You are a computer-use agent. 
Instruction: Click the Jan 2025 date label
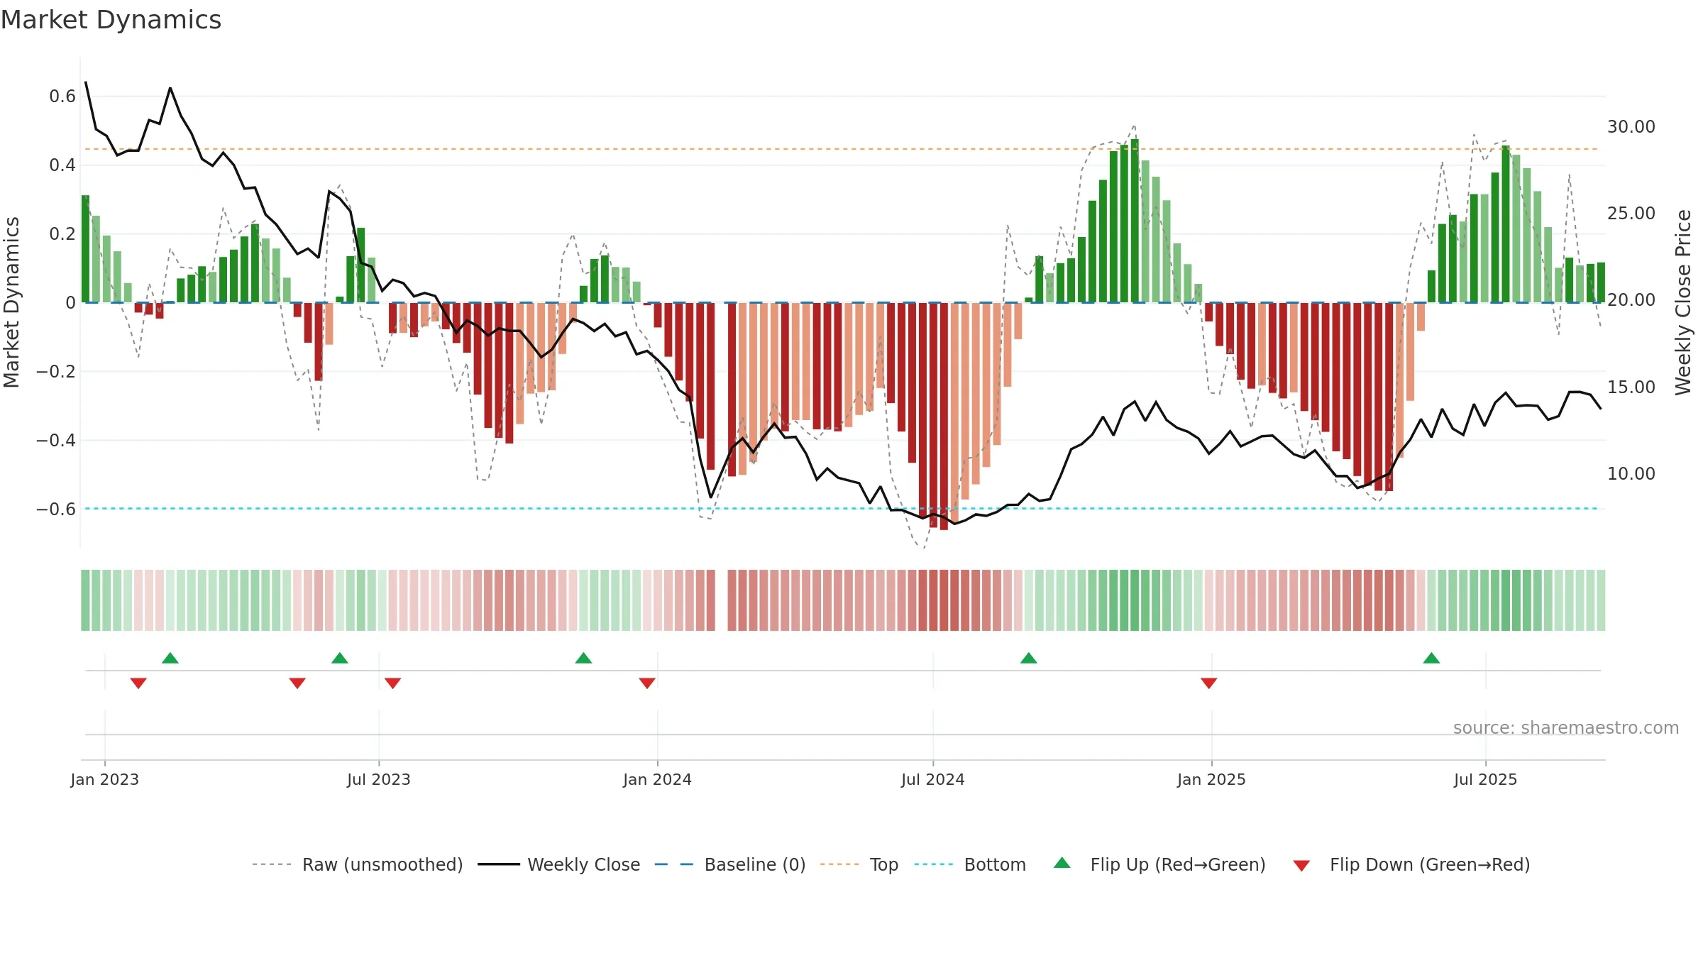[x=1212, y=779]
